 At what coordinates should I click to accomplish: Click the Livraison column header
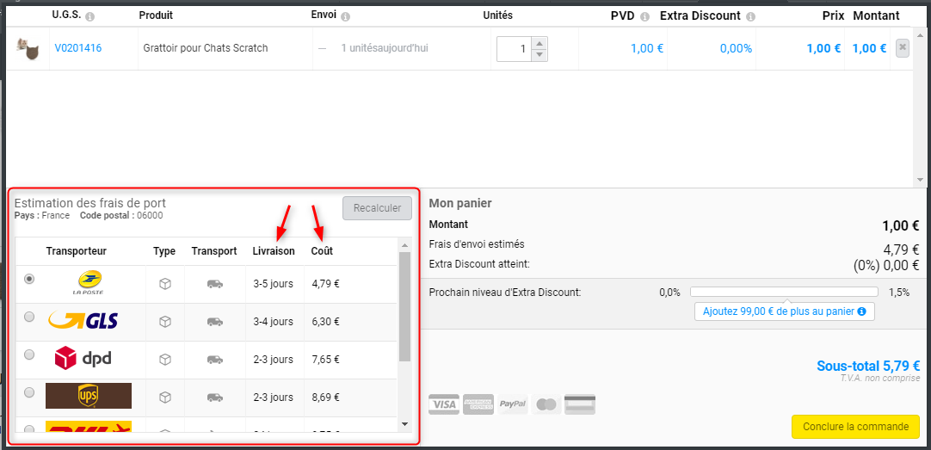coord(273,251)
